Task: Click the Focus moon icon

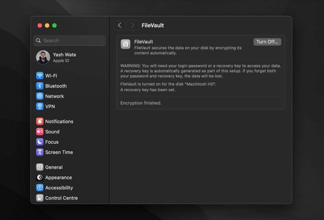Action: coord(40,142)
